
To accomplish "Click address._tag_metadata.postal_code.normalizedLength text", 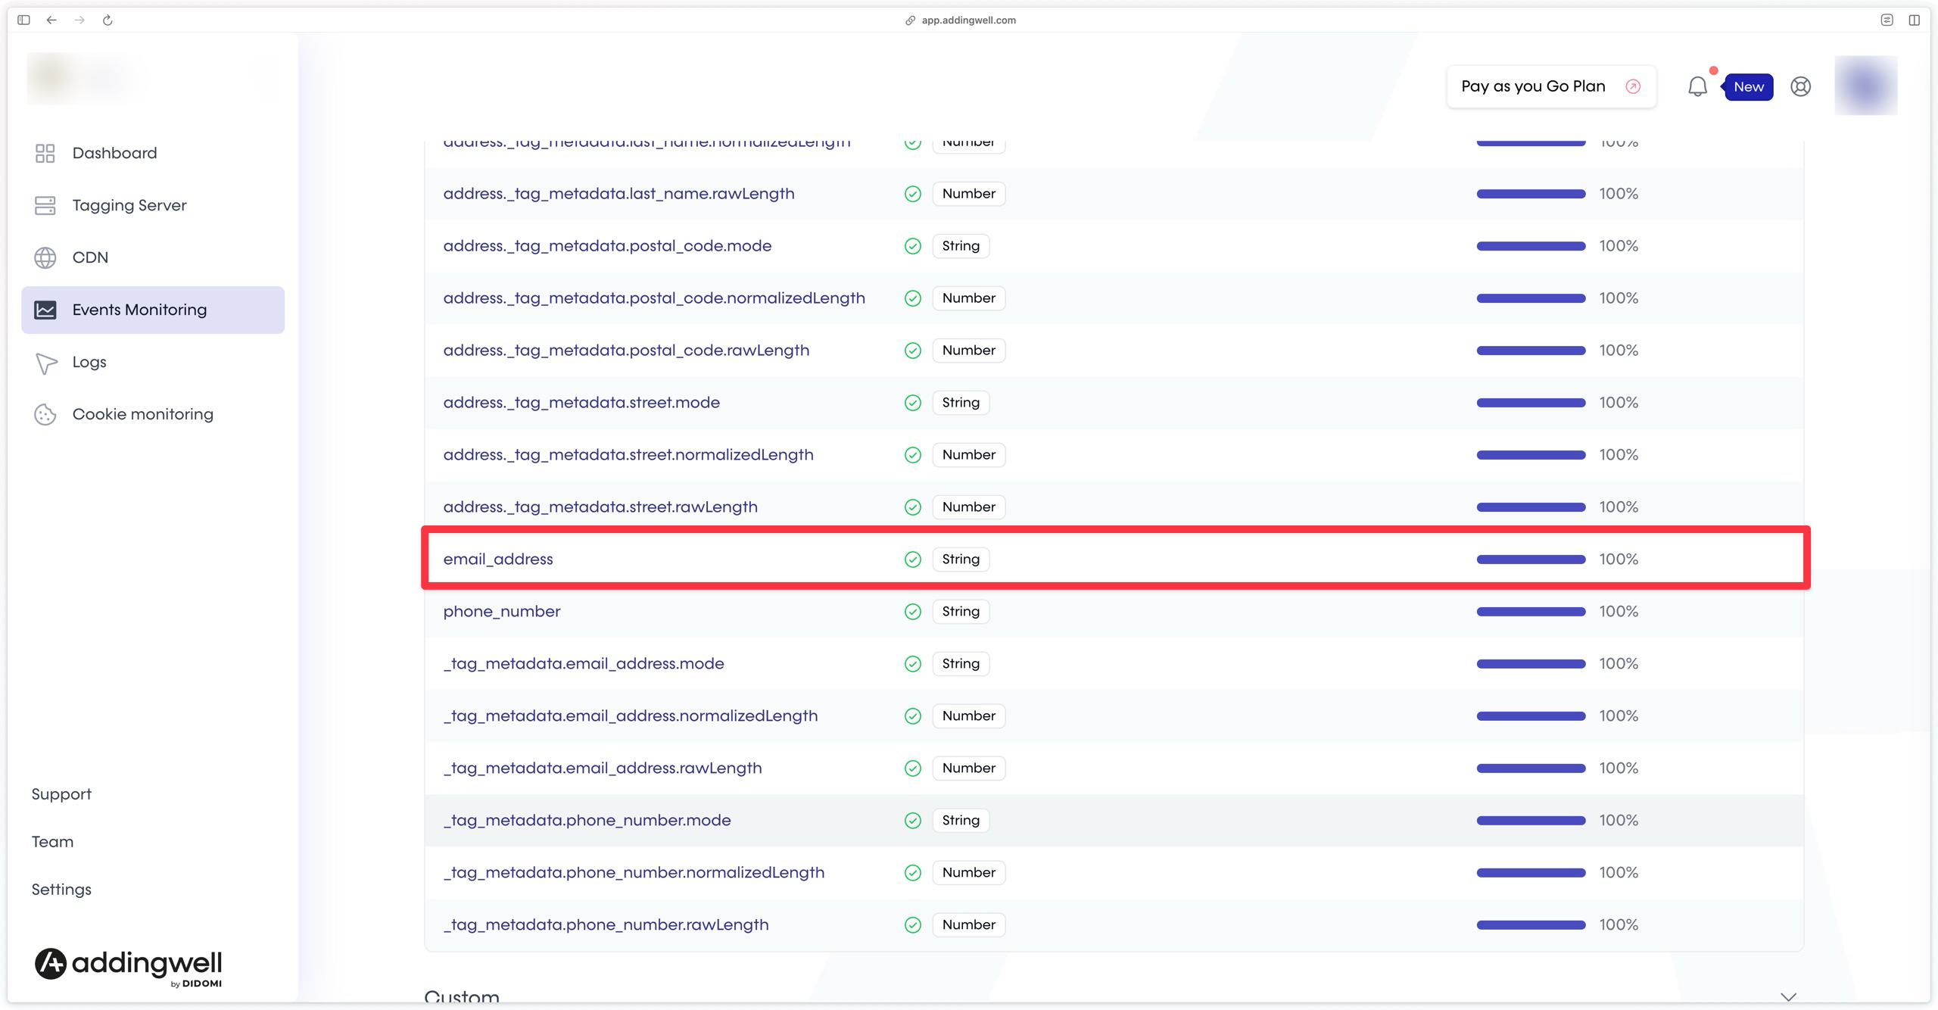I will coord(654,298).
